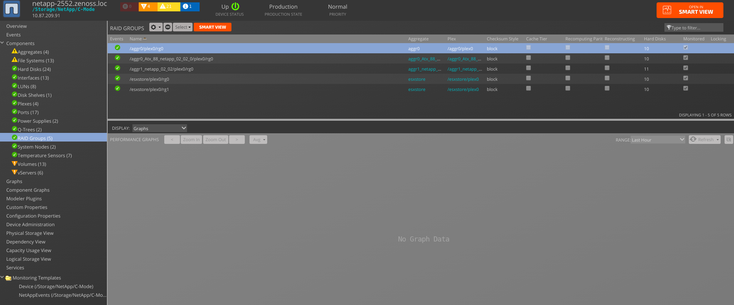Open the Display Graphs dropdown
Image resolution: width=734 pixels, height=305 pixels.
tap(160, 128)
